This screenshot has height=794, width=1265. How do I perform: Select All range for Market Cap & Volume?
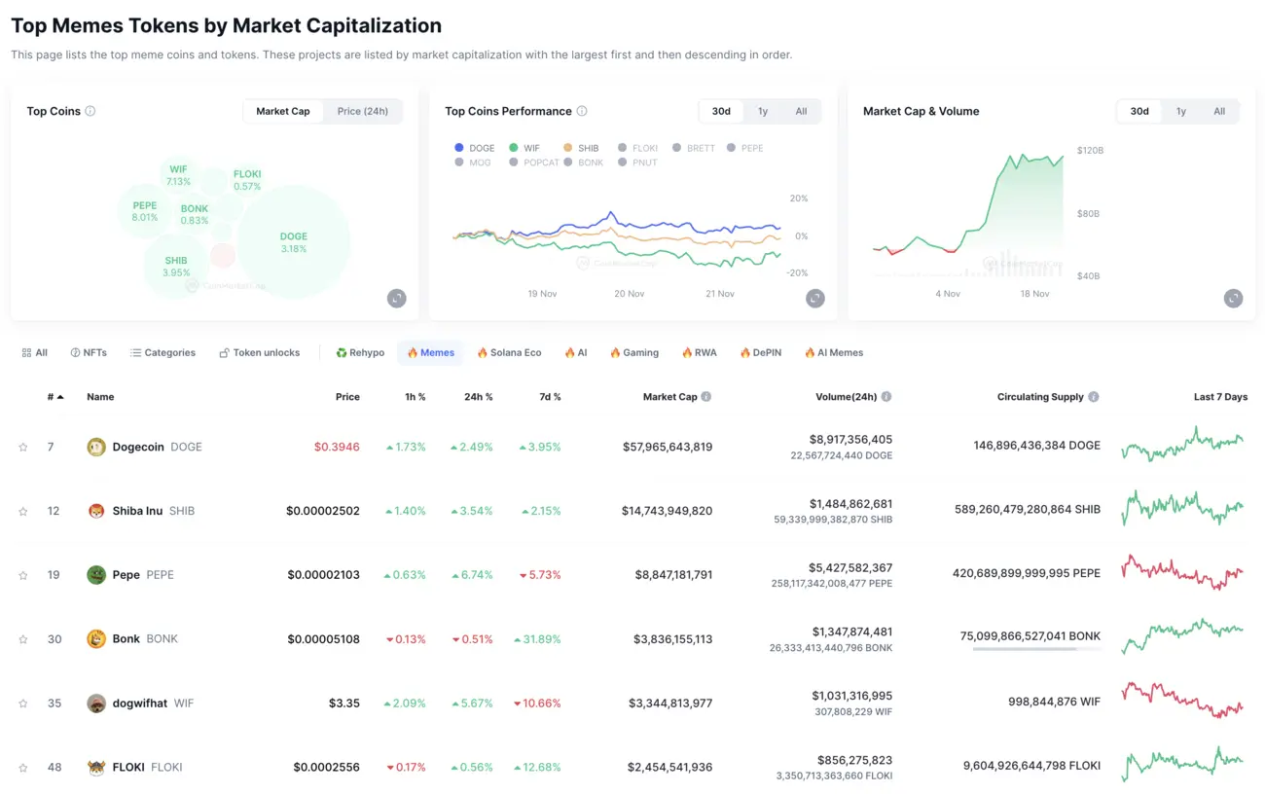click(x=1219, y=111)
